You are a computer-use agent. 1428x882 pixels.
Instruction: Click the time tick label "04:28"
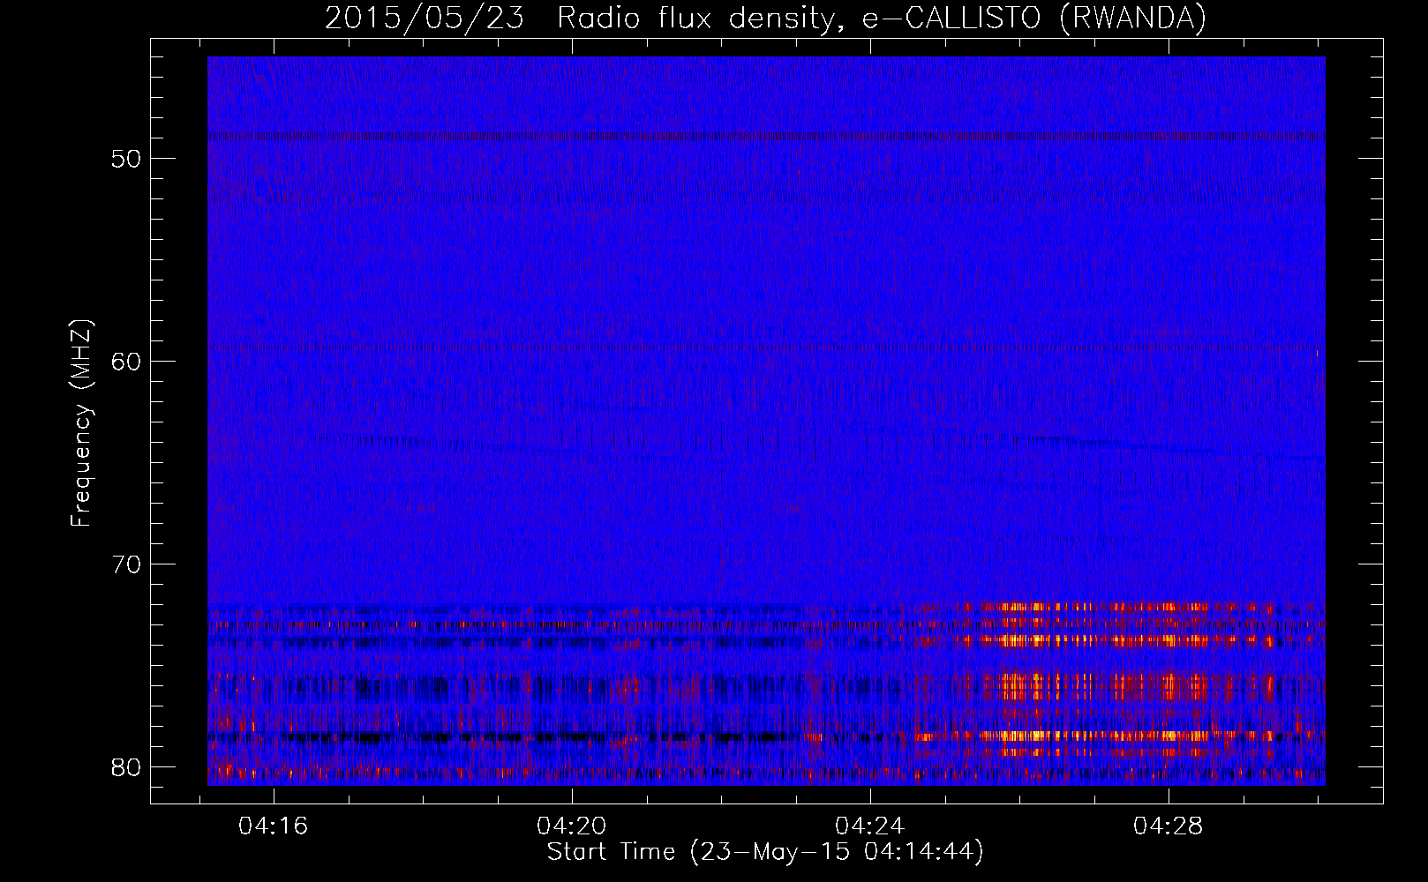(x=1169, y=826)
